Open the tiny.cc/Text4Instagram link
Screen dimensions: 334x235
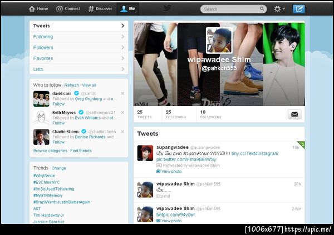coord(254,153)
